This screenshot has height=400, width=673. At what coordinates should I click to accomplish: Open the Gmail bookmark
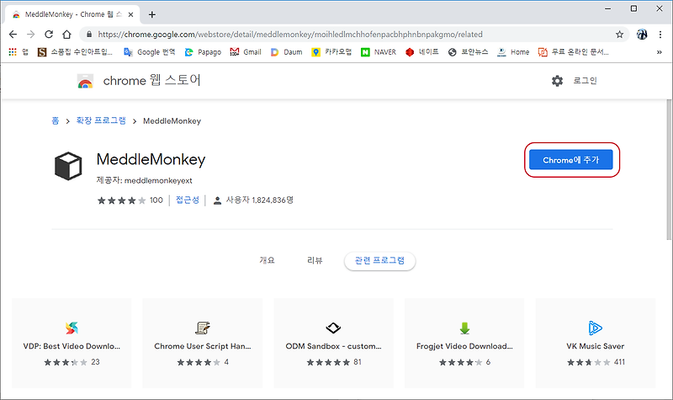coord(246,52)
